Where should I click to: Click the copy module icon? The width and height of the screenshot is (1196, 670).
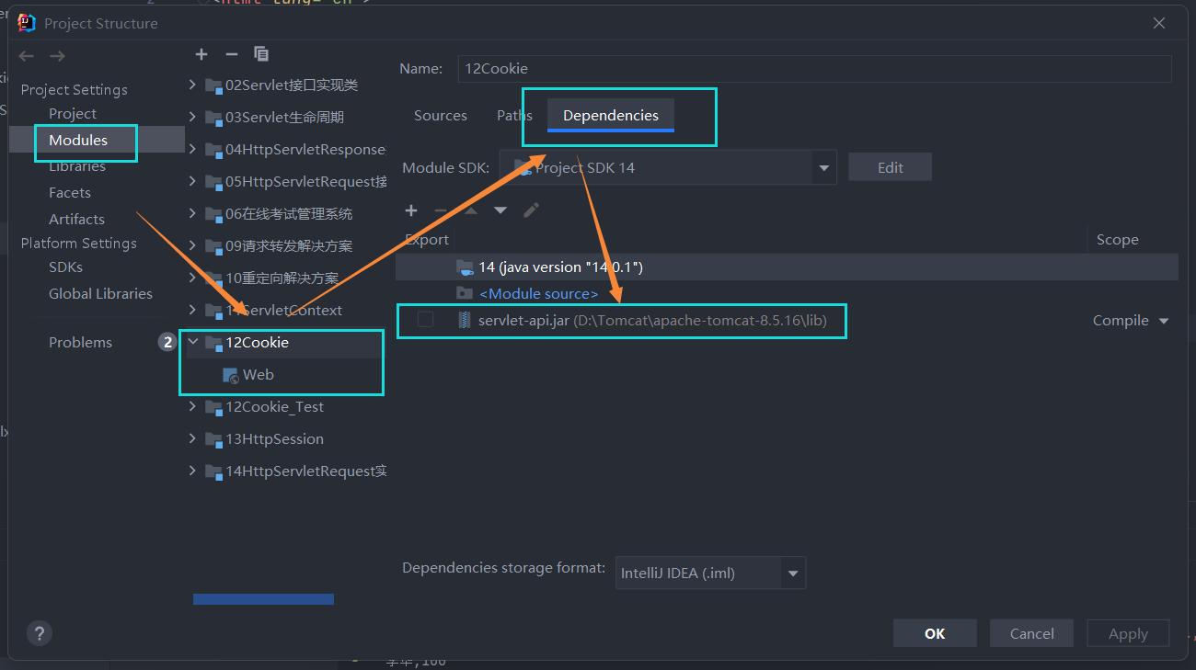261,54
